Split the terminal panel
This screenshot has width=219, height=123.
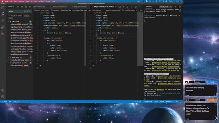[180, 7]
